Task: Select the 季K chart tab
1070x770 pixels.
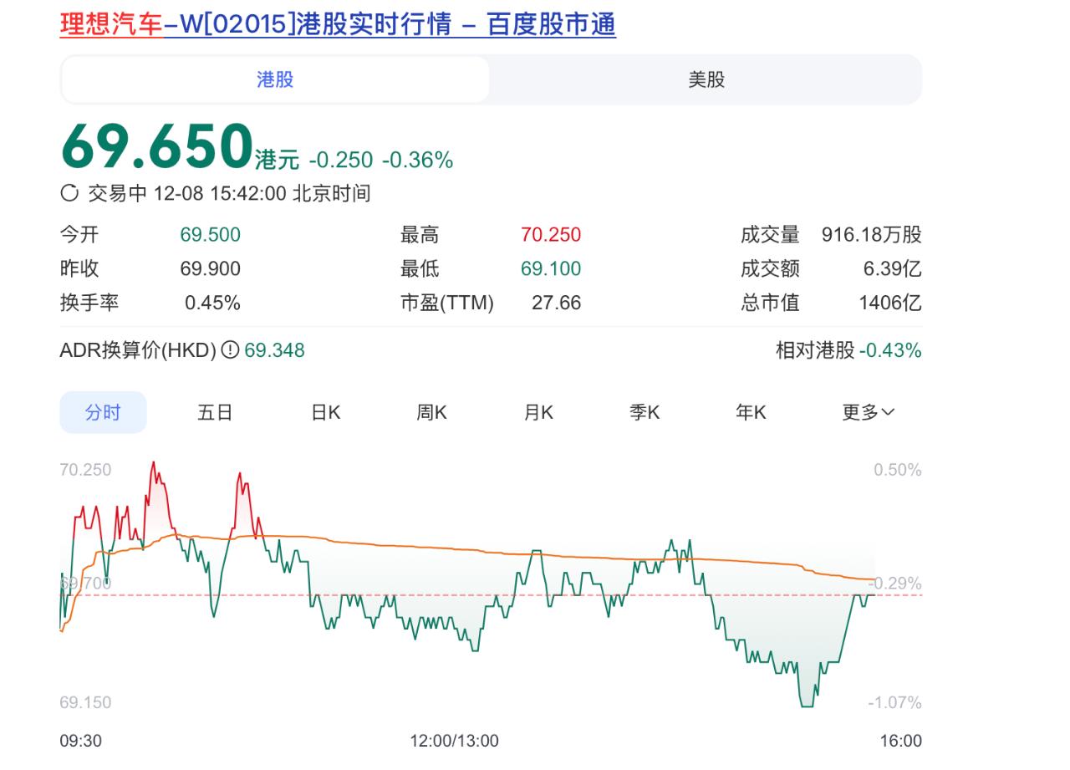Action: pyautogui.click(x=645, y=412)
